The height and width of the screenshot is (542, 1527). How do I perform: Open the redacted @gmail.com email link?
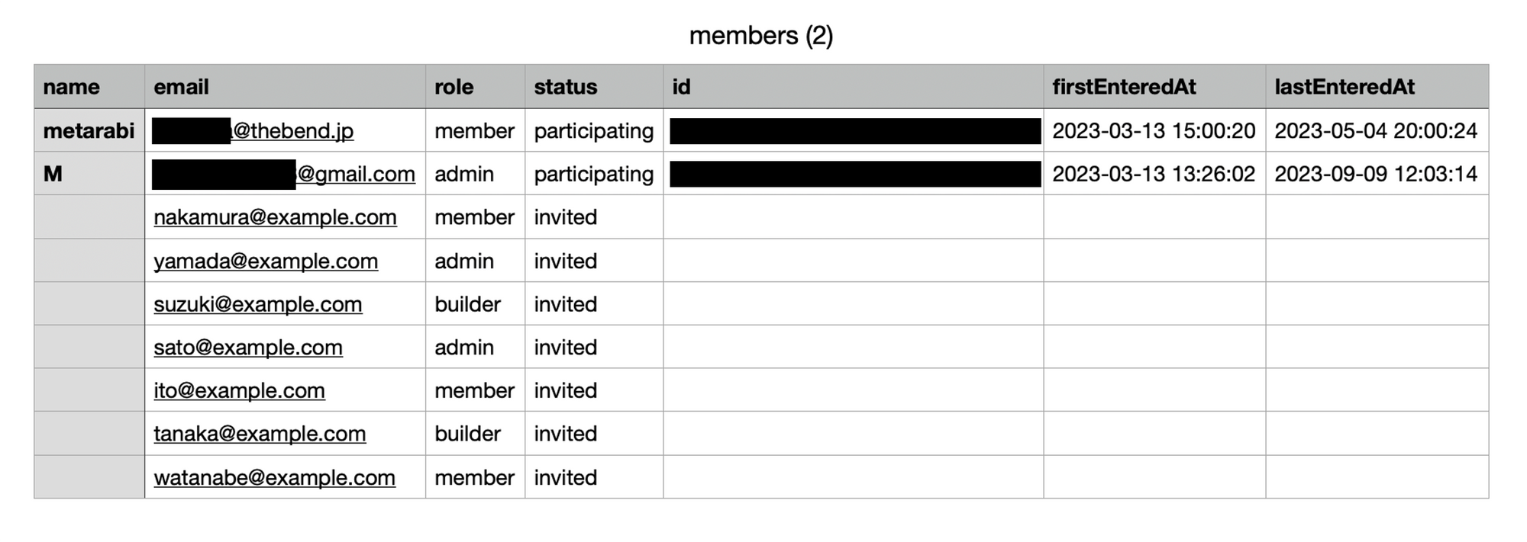pos(283,175)
